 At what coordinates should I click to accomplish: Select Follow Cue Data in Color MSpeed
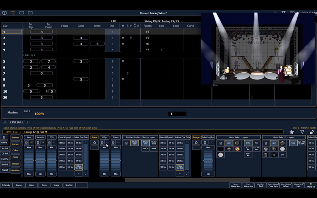click(x=79, y=167)
